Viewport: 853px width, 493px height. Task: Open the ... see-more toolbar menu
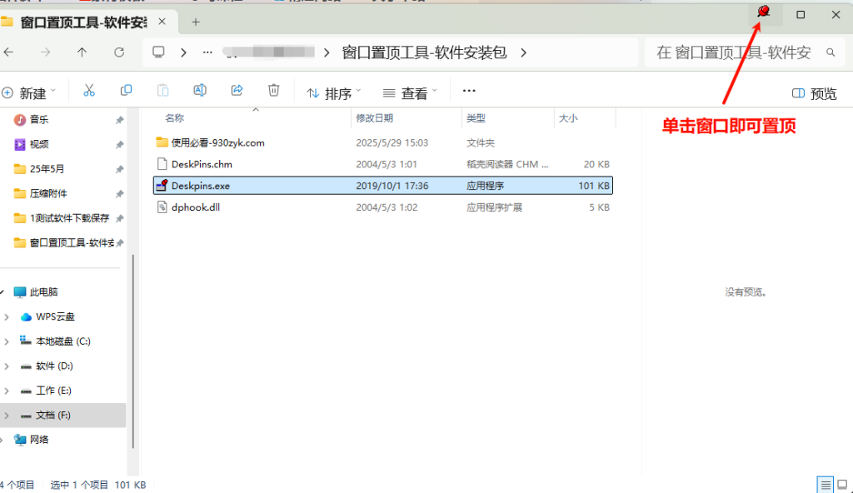click(x=468, y=90)
